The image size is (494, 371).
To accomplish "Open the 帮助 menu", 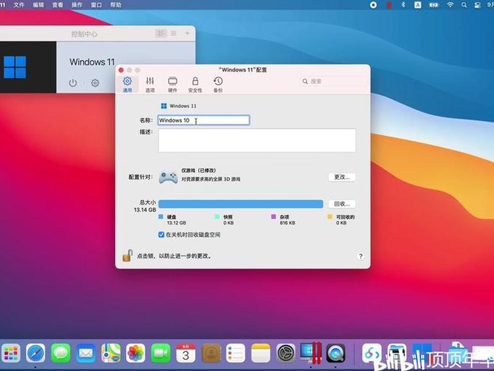I will (115, 5).
